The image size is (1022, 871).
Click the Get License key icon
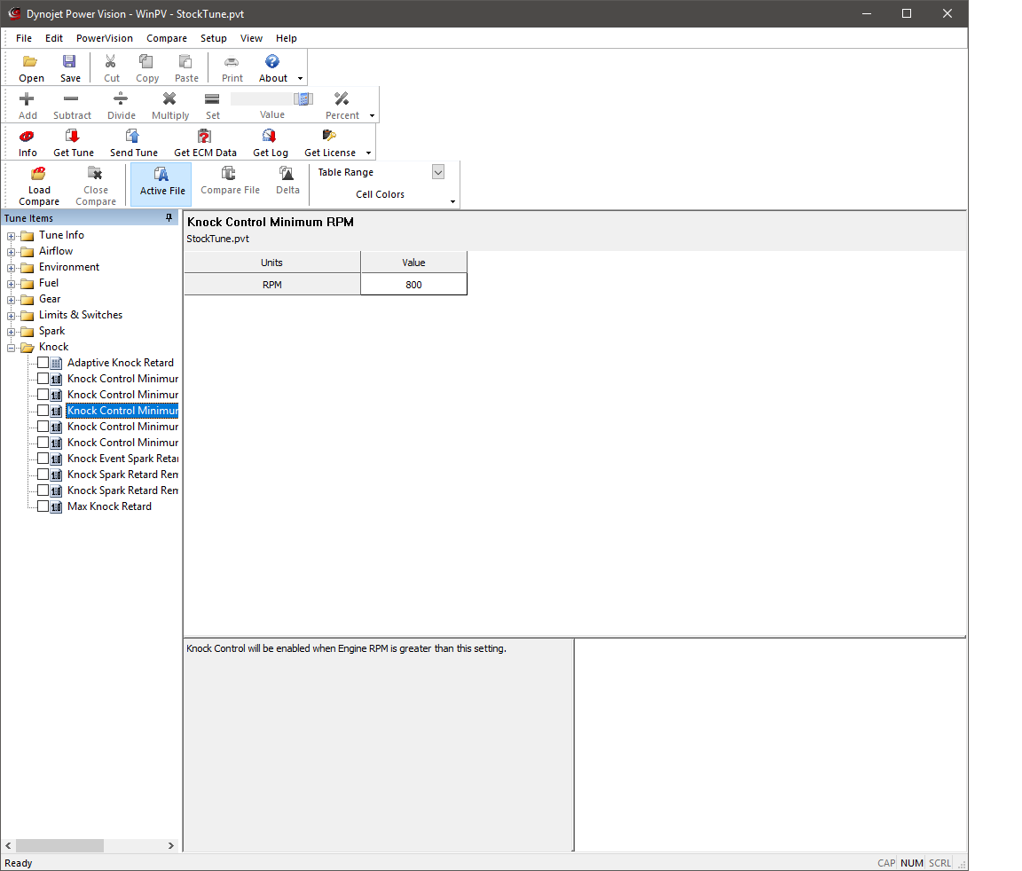[x=329, y=137]
